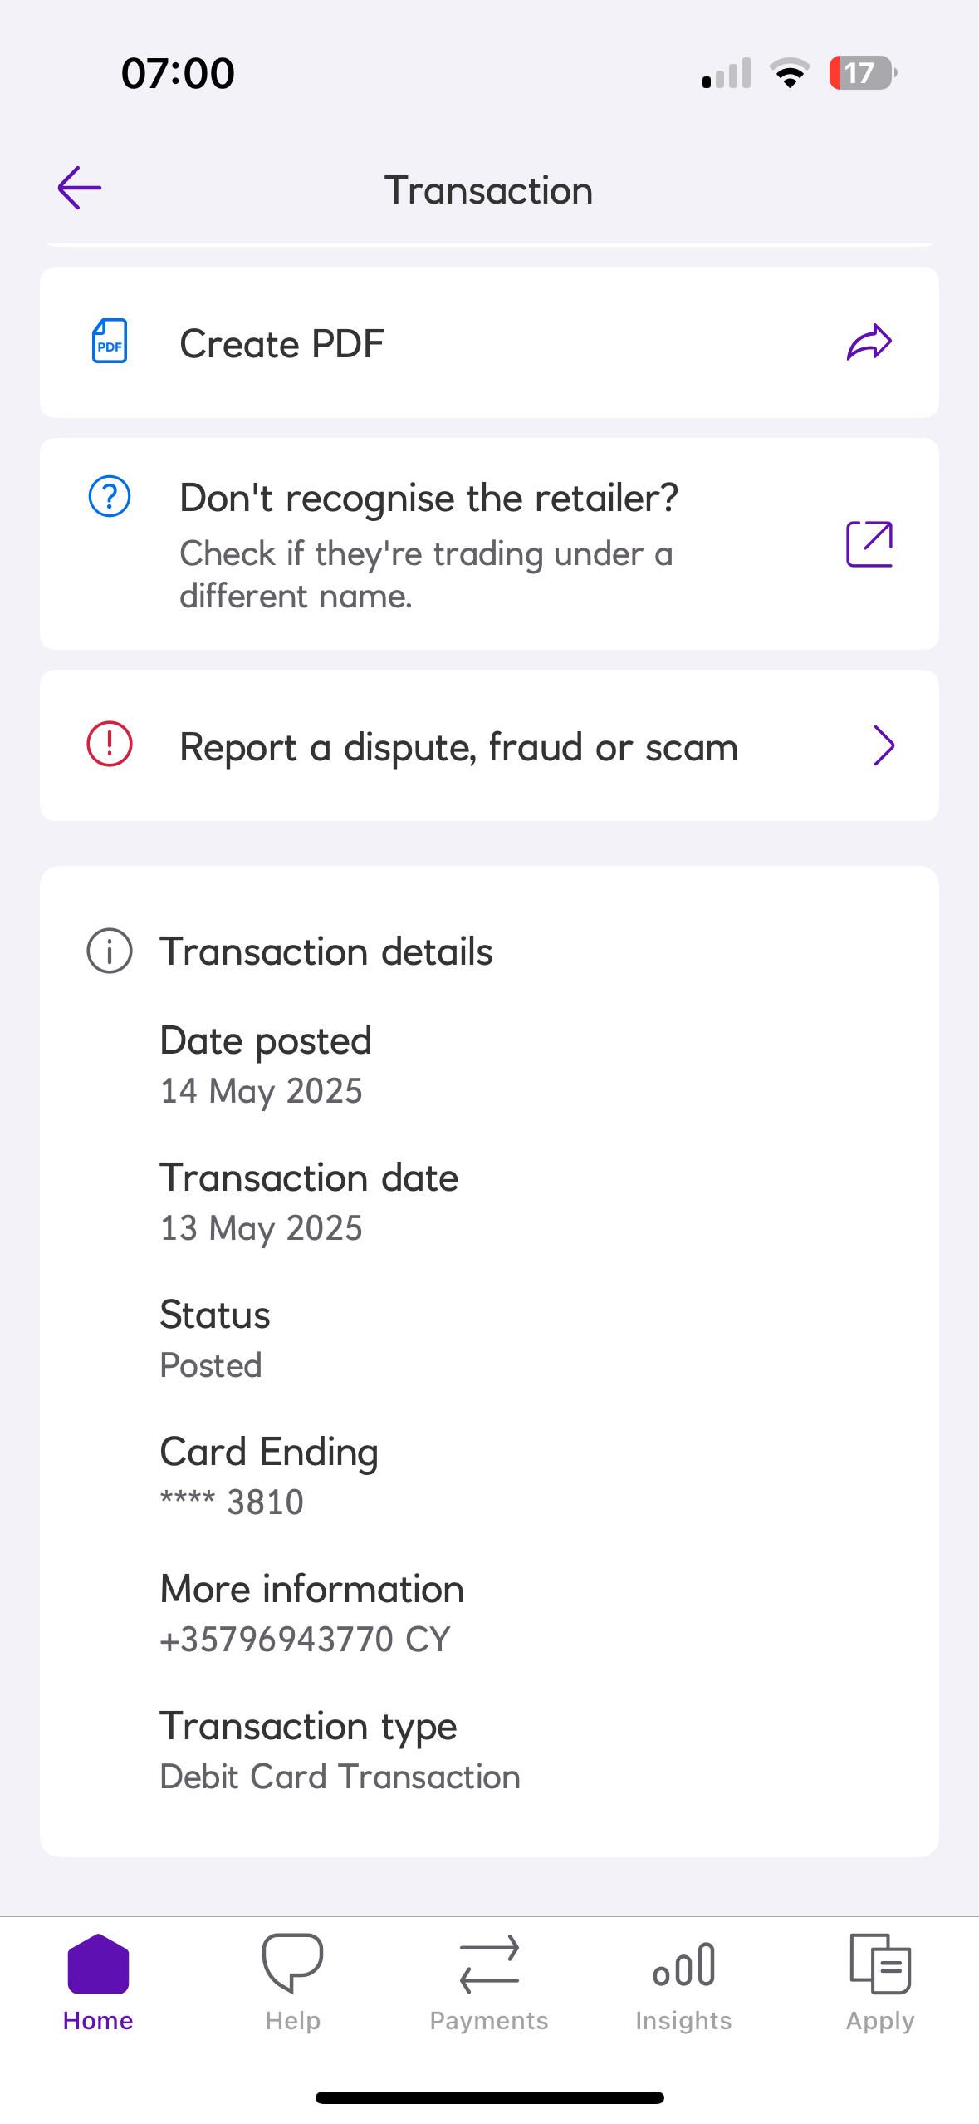Expand Report a dispute chevron arrow

(x=884, y=745)
